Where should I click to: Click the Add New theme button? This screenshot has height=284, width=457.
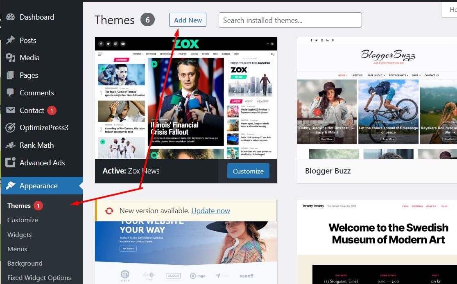(188, 20)
